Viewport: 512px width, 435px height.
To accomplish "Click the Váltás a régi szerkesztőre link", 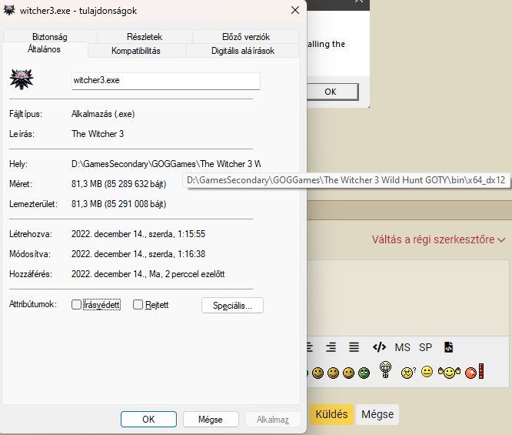I will pyautogui.click(x=433, y=239).
